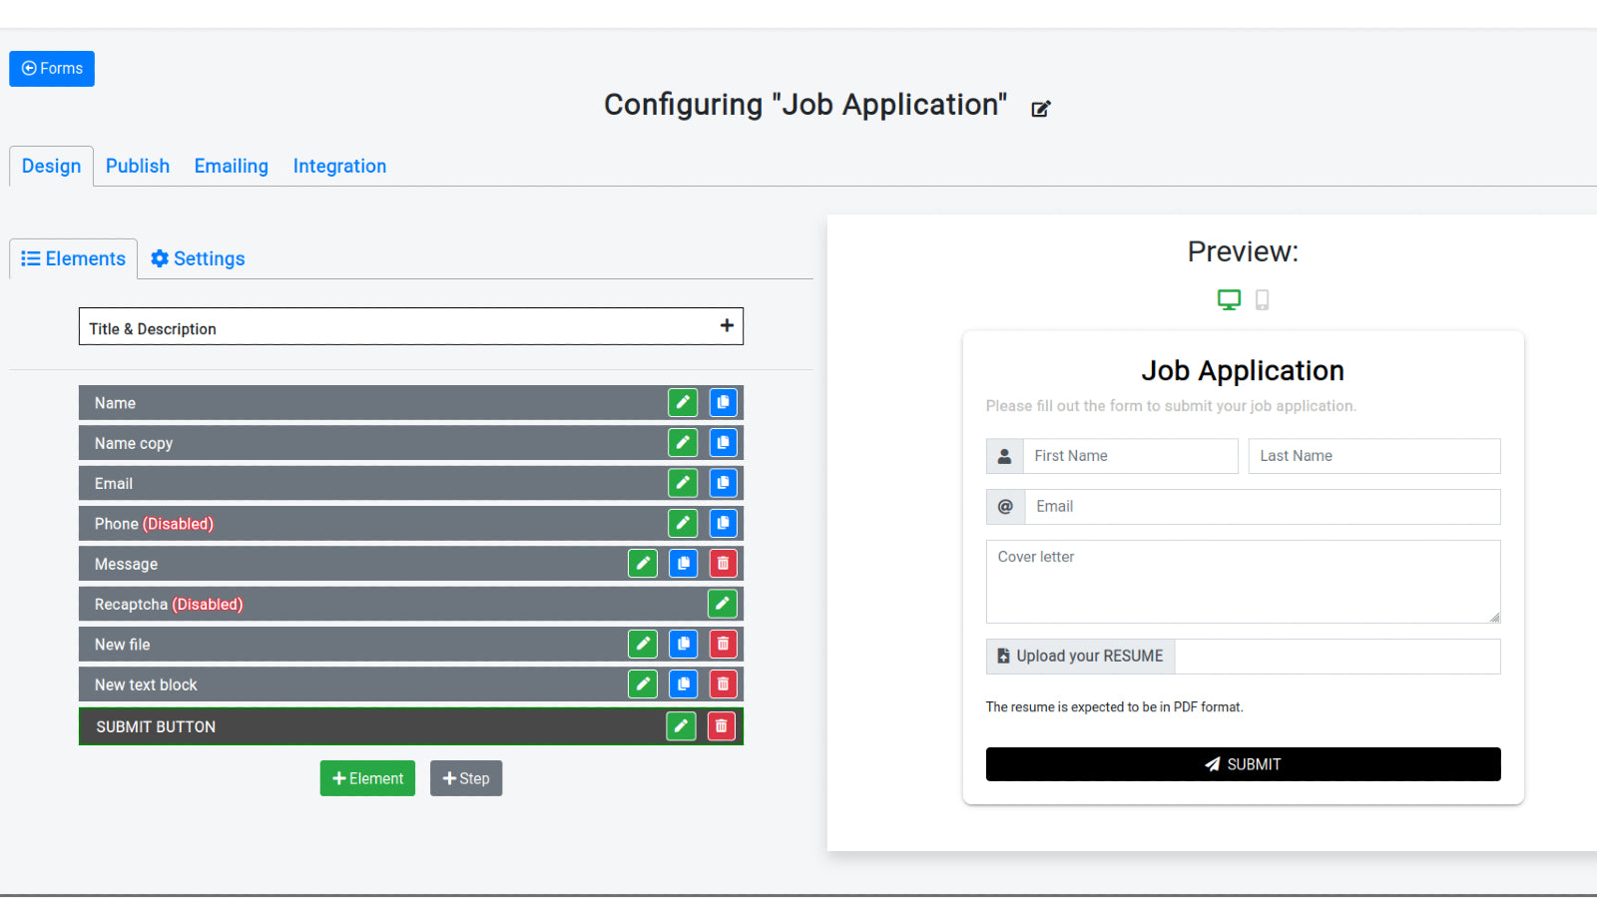Viewport: 1597px width, 898px height.
Task: Edit the SUBMIT BUTTON element
Action: pos(681,726)
